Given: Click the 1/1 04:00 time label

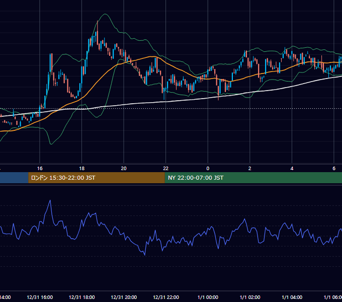Looking at the screenshot, I should tap(292, 297).
